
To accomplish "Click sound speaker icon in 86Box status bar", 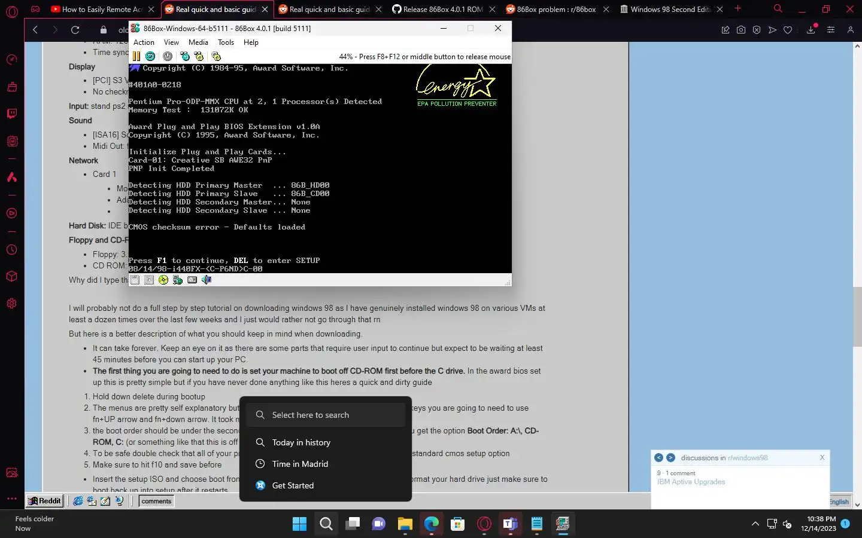I will [207, 280].
